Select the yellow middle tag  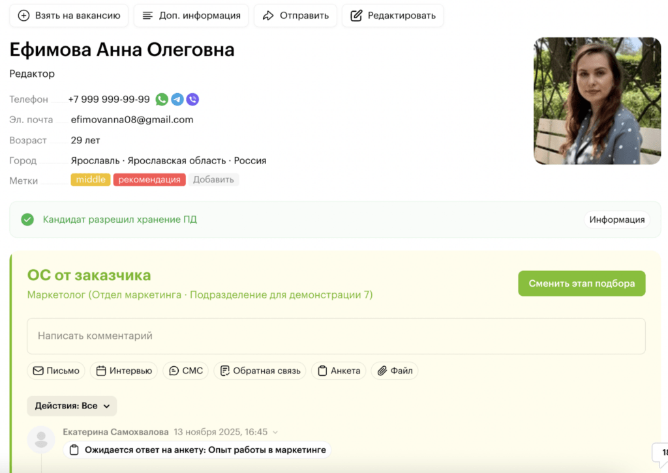[91, 180]
